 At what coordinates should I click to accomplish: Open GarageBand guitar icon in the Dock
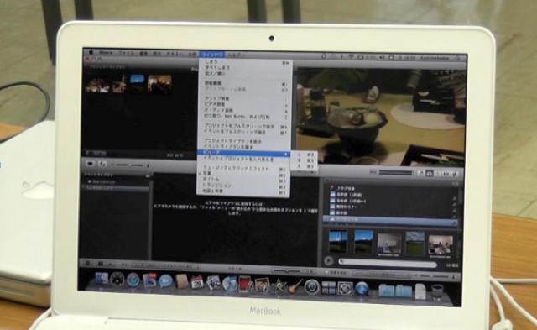tap(295, 285)
